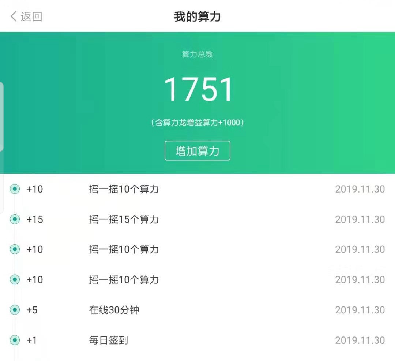This screenshot has width=395, height=361.
Task: Select the 摇一摇15个算力 list entry
Action: click(x=123, y=219)
